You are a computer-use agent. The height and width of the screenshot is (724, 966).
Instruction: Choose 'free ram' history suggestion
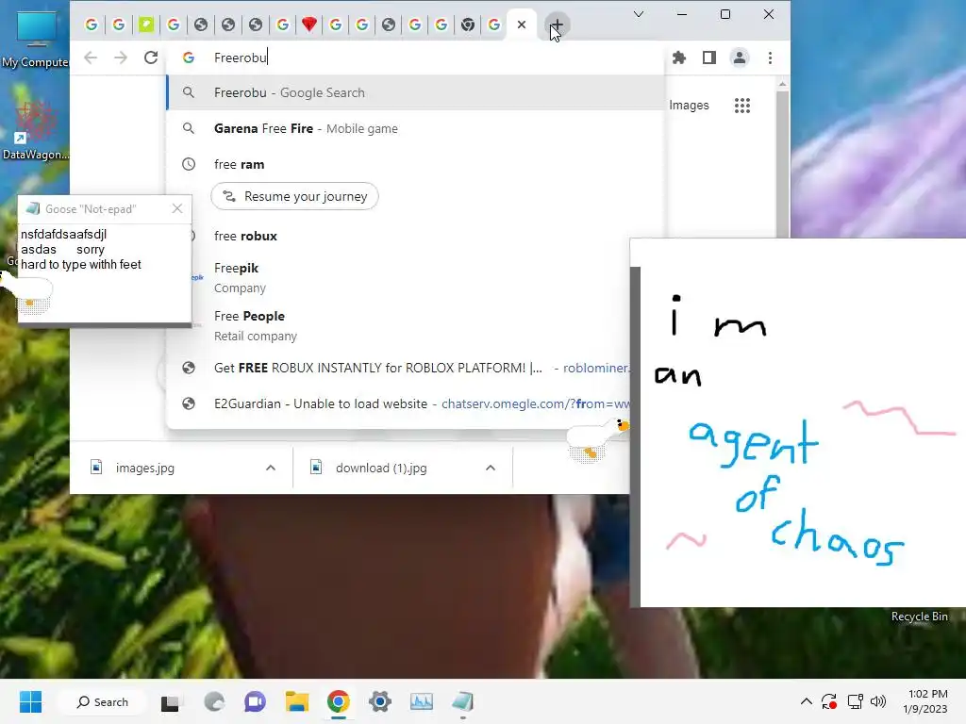pyautogui.click(x=416, y=164)
